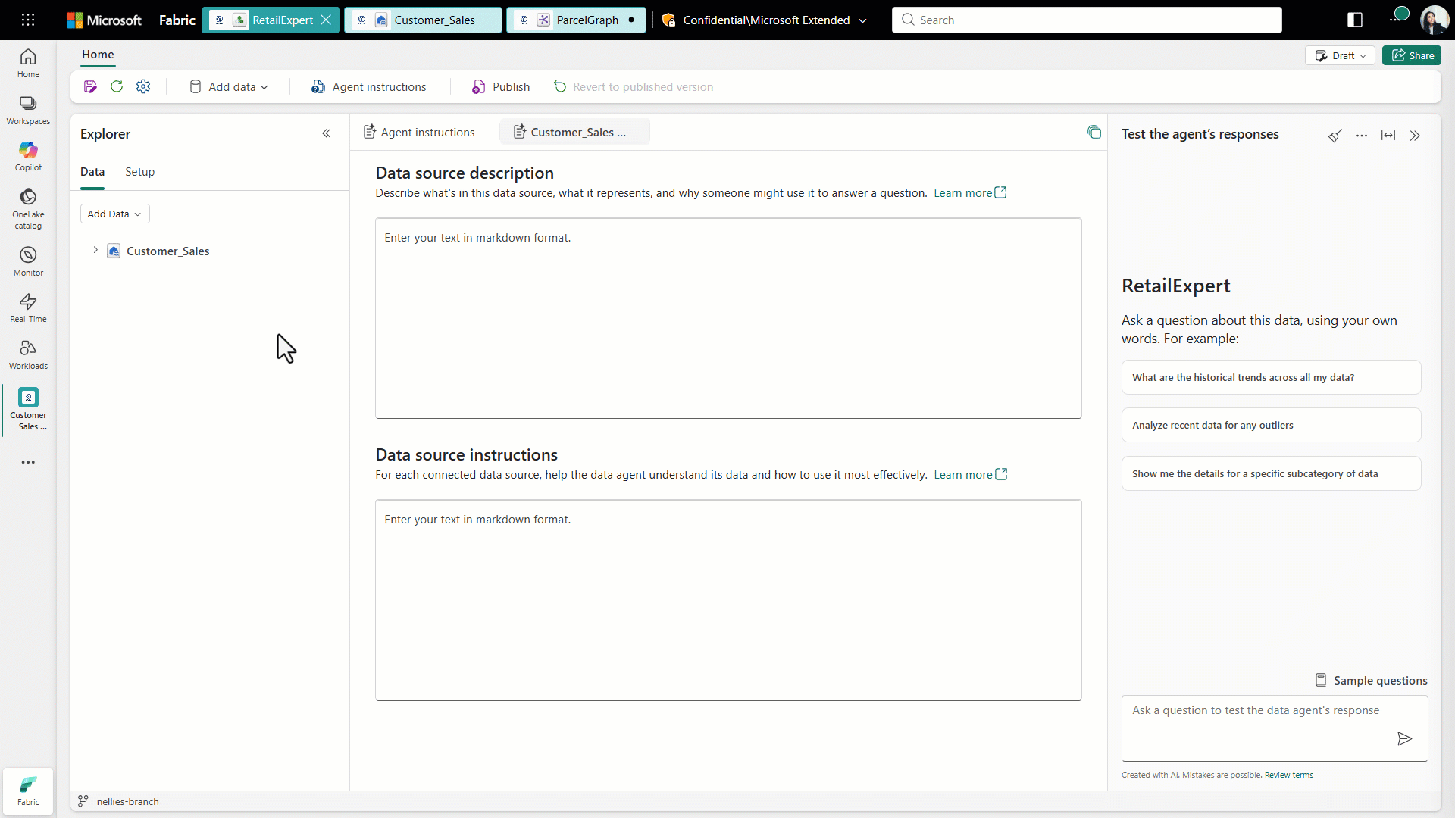Collapse the Explorer panel
The width and height of the screenshot is (1455, 818).
327,133
